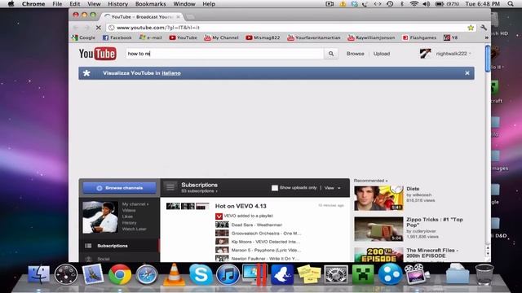
Task: Click the YouTube search input field
Action: point(225,54)
